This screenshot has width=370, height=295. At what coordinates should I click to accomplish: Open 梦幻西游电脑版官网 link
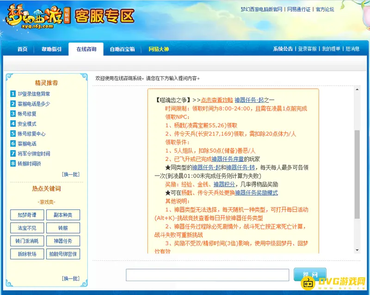tap(261, 9)
